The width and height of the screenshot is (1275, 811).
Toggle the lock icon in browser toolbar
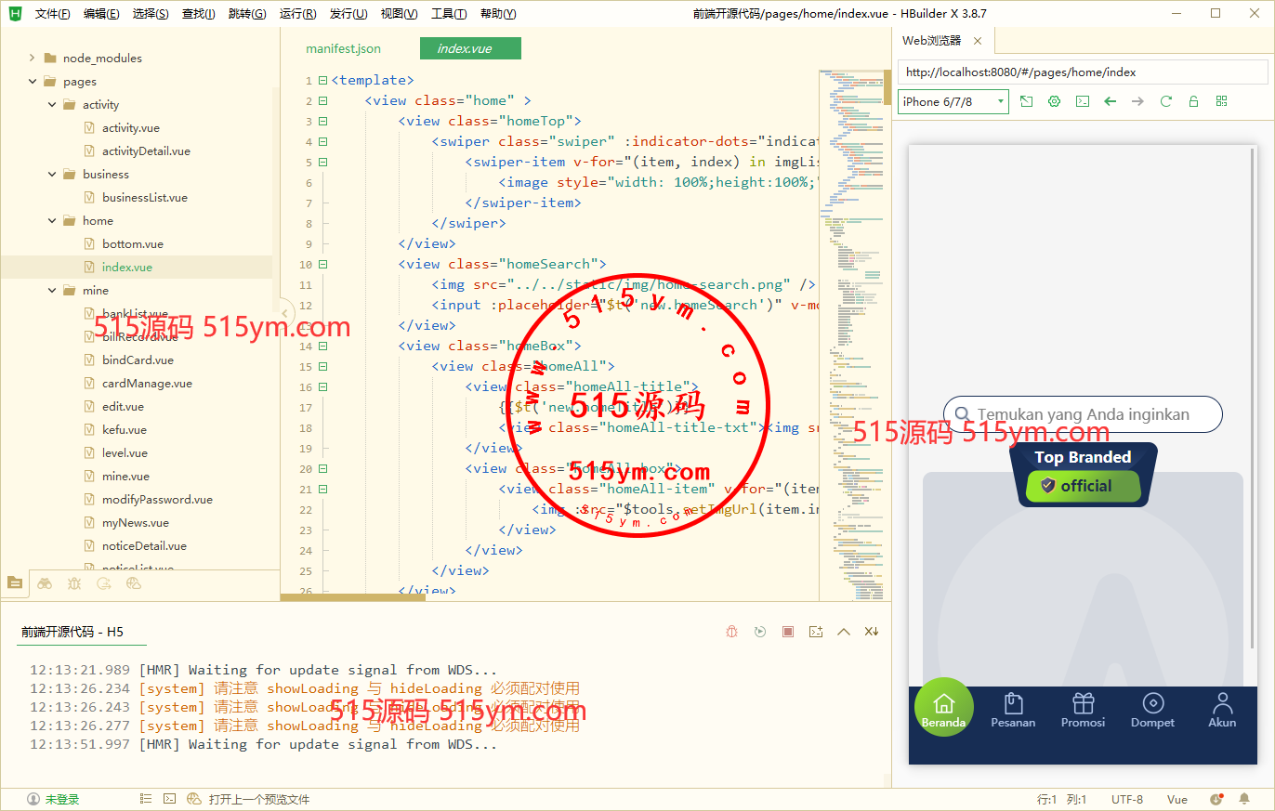point(1193,101)
